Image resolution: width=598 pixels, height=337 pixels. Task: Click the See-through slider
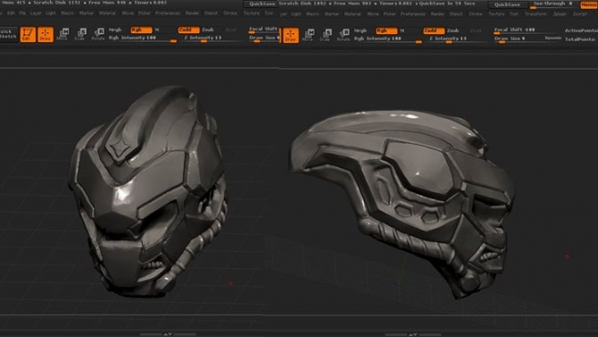[552, 4]
